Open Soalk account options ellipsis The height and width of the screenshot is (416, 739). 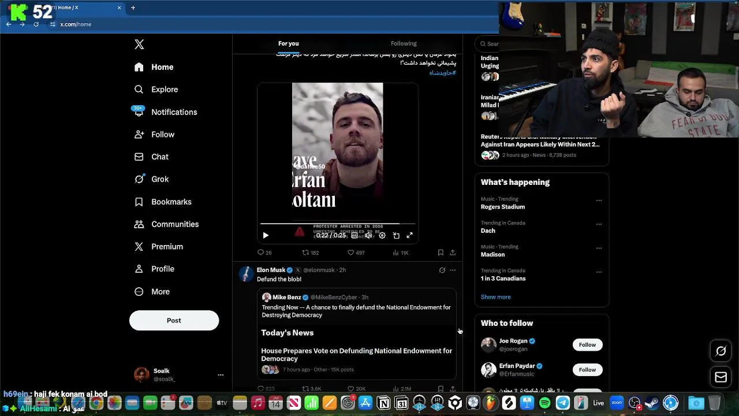(x=221, y=375)
